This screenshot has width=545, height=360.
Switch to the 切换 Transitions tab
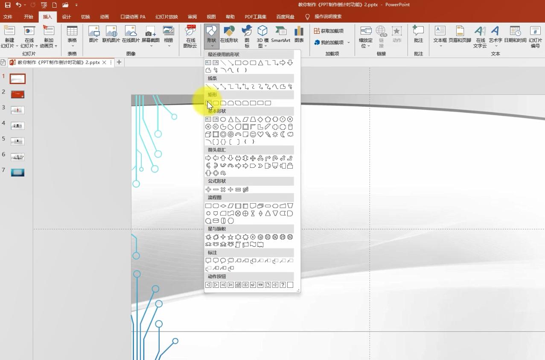[85, 17]
